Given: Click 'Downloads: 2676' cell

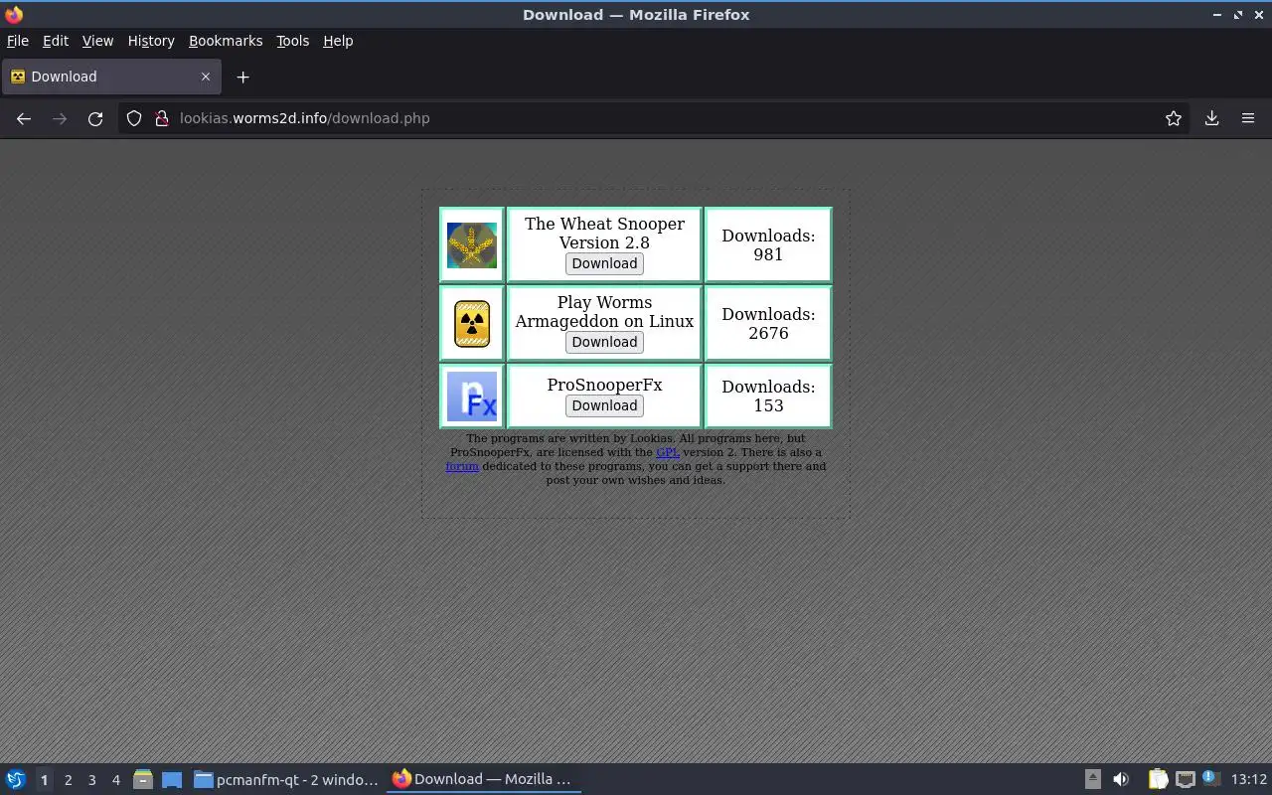Looking at the screenshot, I should [768, 323].
